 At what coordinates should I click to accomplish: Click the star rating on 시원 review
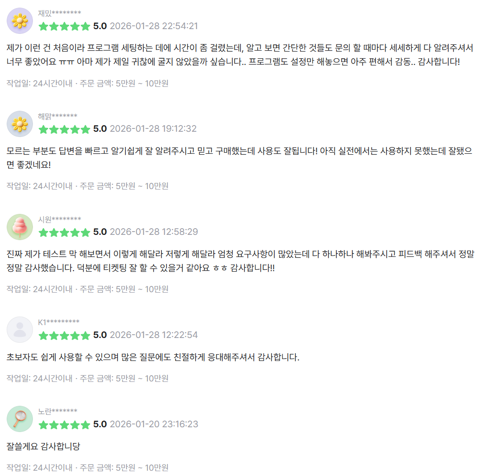coord(64,232)
